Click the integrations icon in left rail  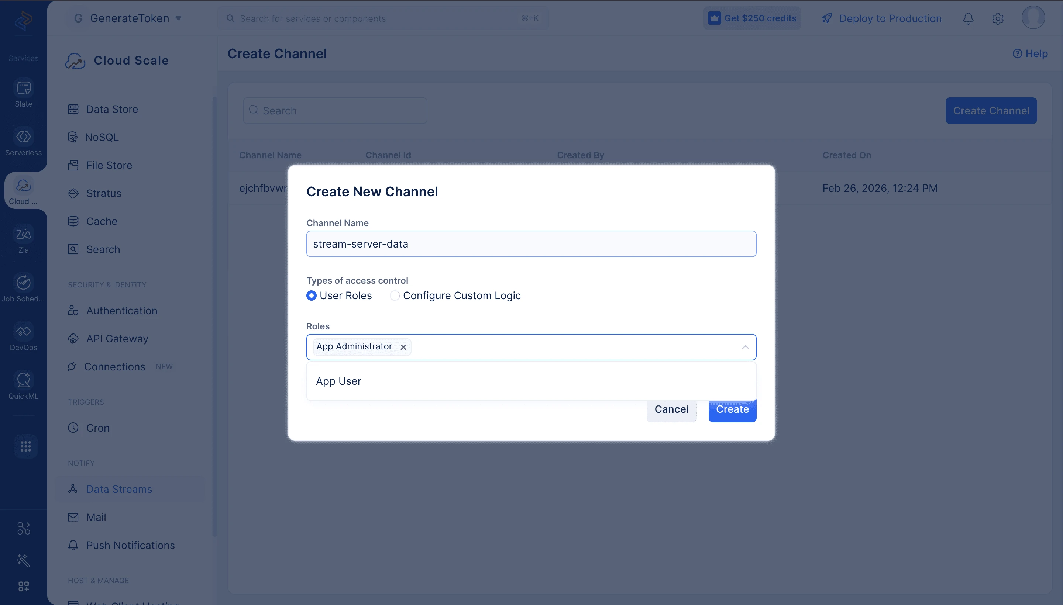[23, 528]
